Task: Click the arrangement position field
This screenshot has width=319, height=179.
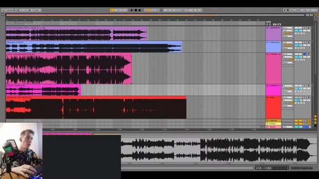Action: (x=121, y=10)
